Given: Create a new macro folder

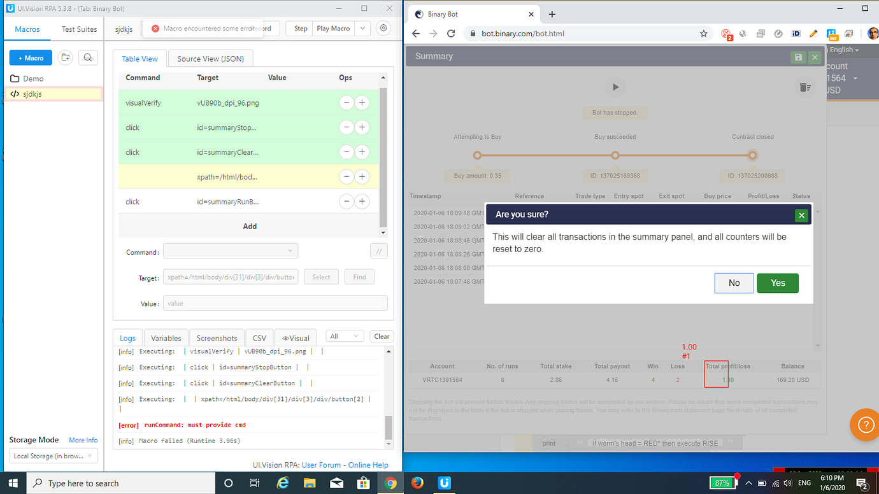Looking at the screenshot, I should (65, 57).
